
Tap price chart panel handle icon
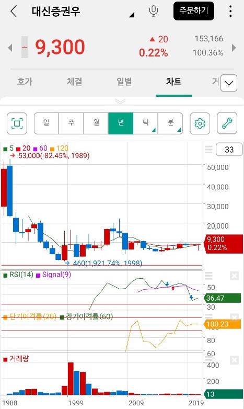(x=208, y=150)
